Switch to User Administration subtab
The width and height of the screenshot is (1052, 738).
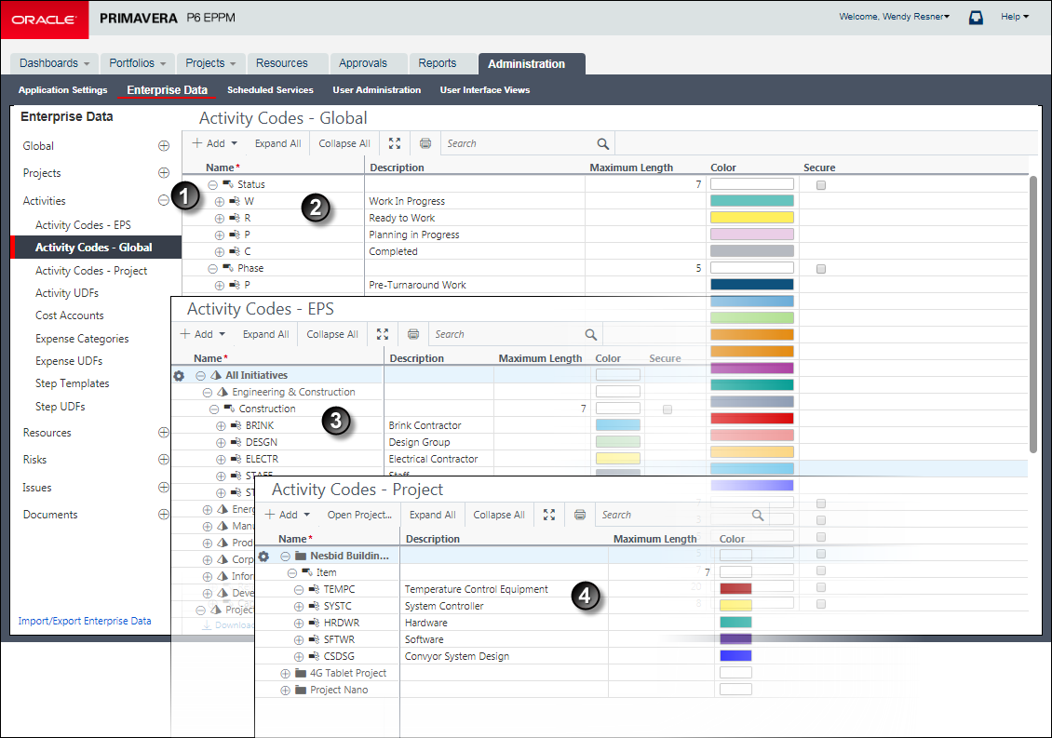377,90
